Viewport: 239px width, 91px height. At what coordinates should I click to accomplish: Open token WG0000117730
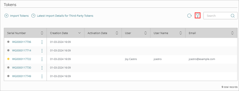point(22,68)
